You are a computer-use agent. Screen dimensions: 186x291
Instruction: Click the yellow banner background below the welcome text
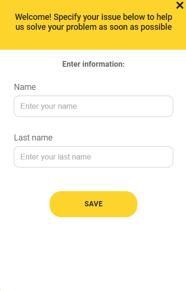click(93, 41)
